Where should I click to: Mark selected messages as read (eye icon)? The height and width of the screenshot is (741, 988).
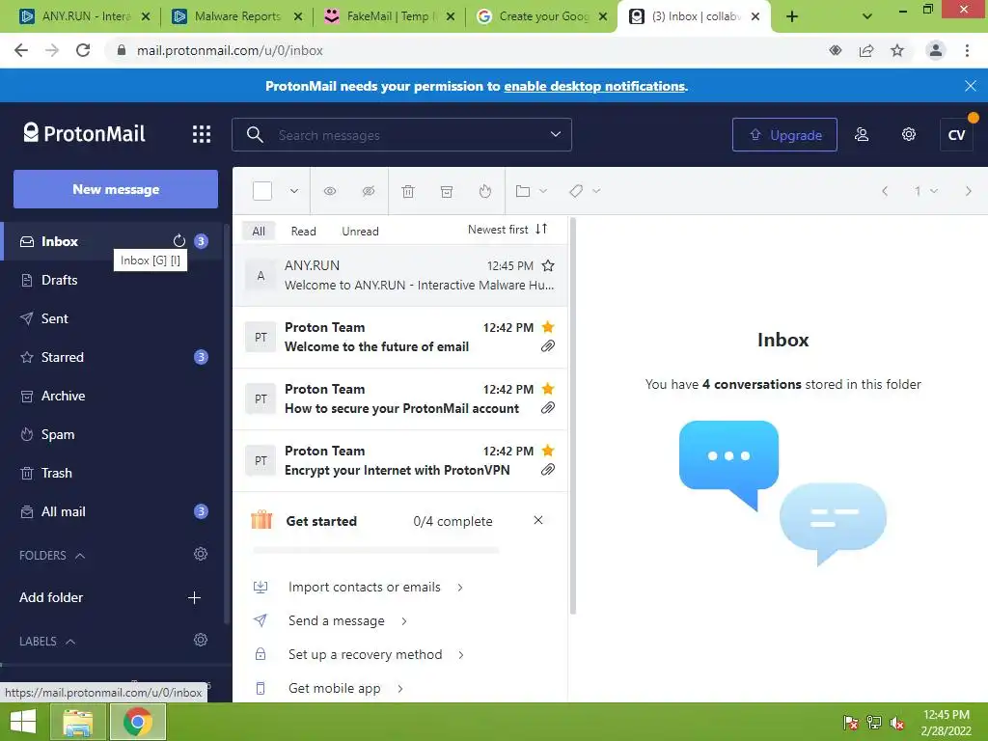[330, 191]
